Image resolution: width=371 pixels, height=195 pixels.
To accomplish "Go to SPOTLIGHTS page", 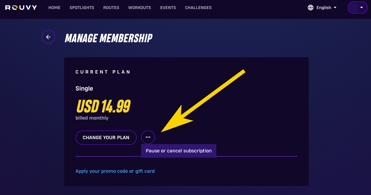I will 82,8.
